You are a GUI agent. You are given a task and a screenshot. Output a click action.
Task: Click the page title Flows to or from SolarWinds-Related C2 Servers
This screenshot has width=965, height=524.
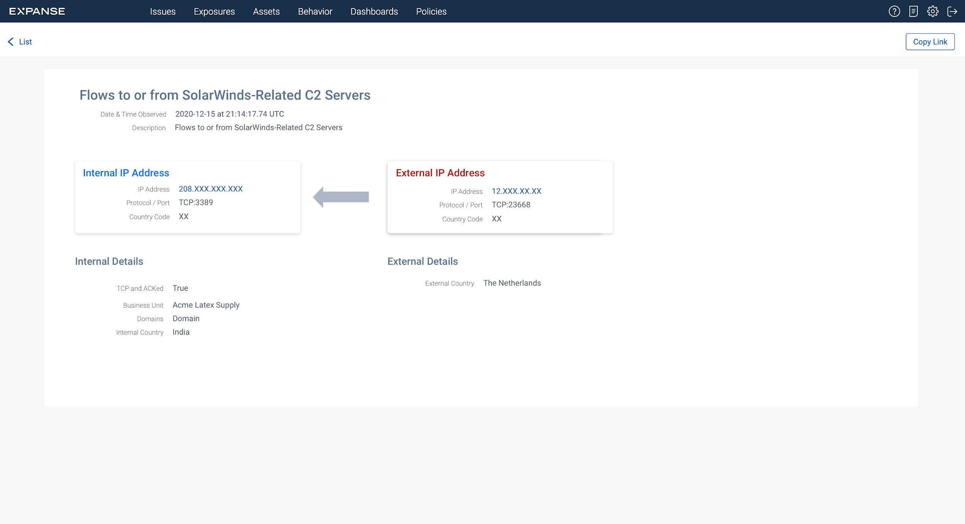tap(225, 95)
